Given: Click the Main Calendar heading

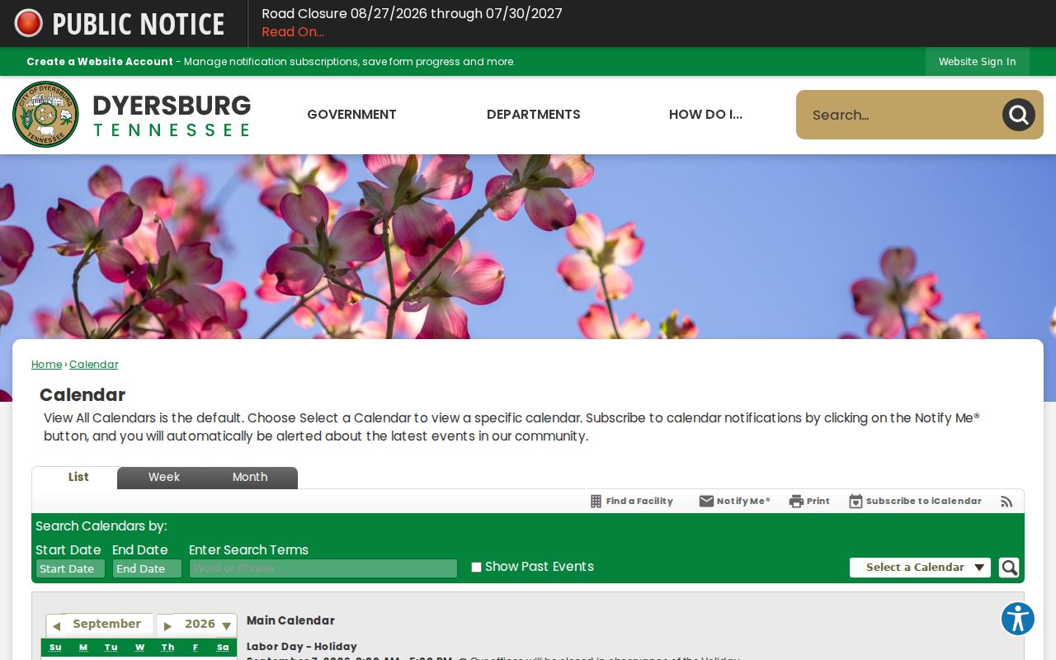Looking at the screenshot, I should click(290, 620).
